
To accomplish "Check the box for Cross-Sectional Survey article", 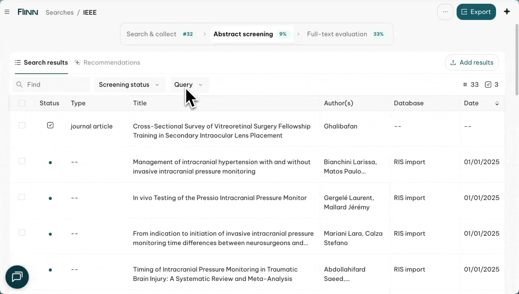I will (22, 125).
